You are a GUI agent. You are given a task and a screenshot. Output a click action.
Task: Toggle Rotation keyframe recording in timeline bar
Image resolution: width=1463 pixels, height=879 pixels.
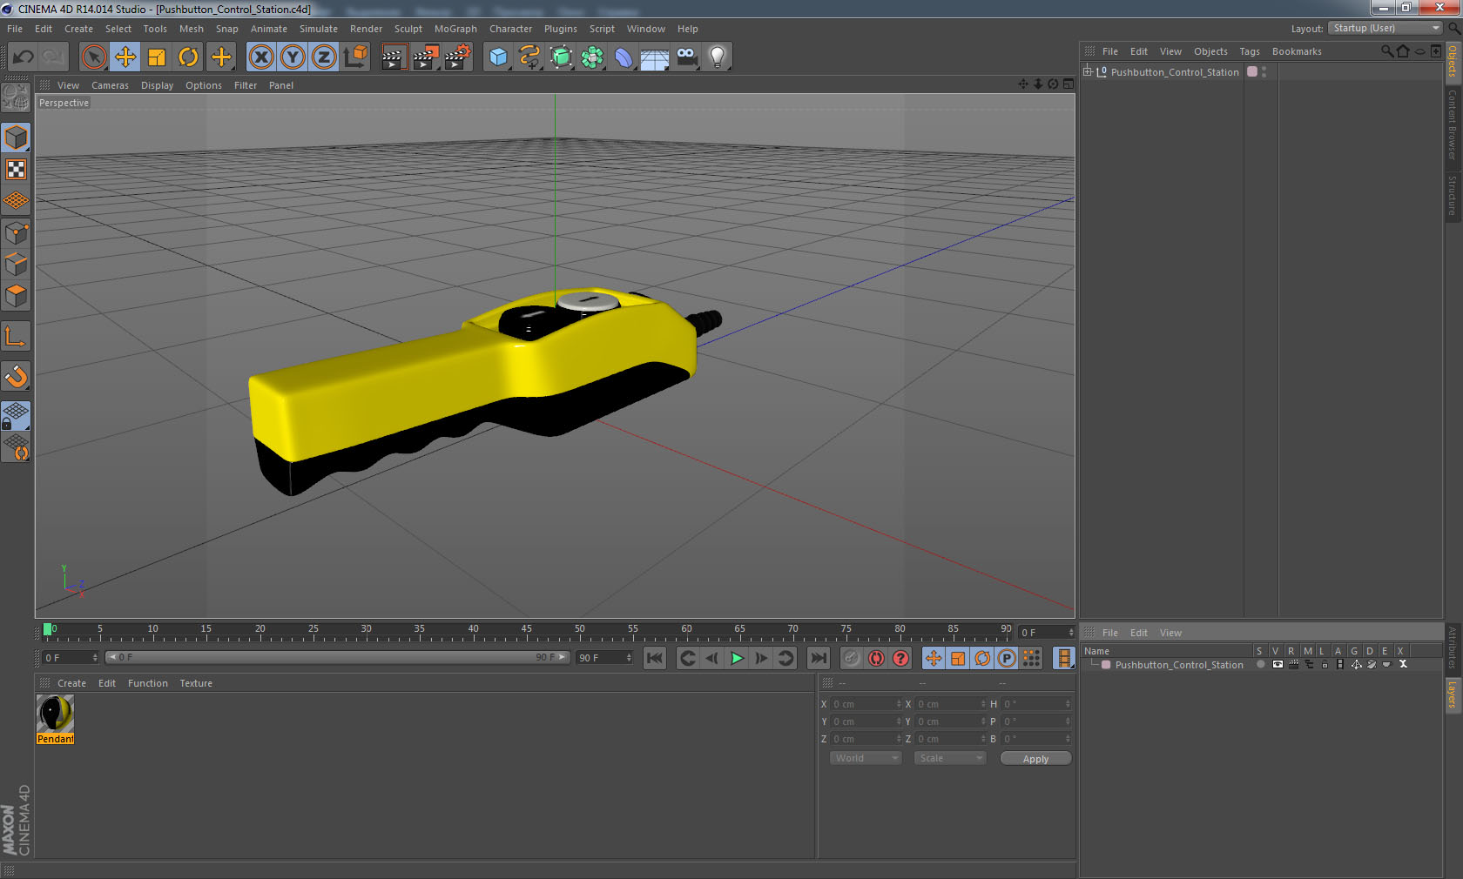click(x=982, y=658)
